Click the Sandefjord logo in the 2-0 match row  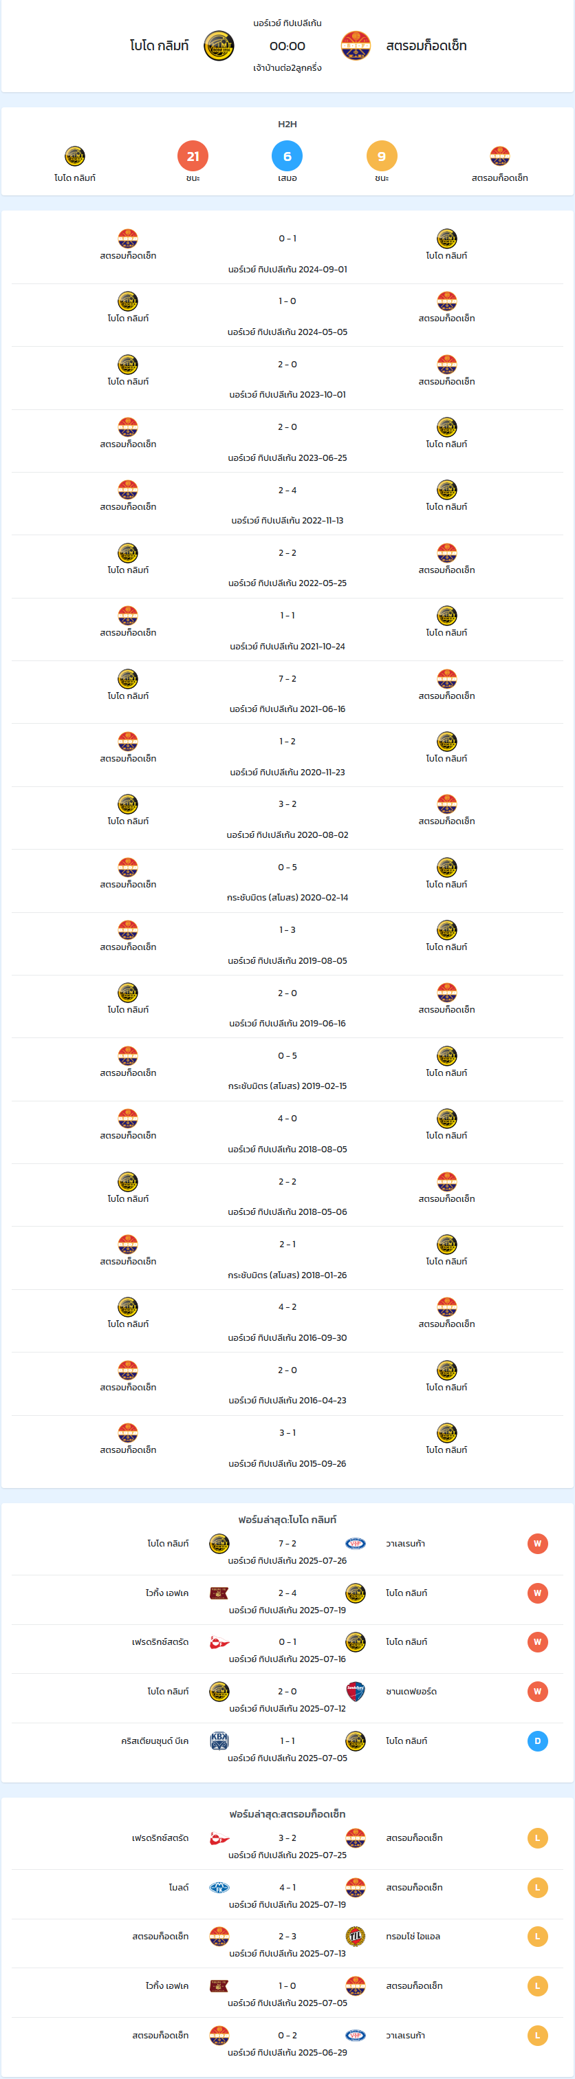click(356, 1691)
